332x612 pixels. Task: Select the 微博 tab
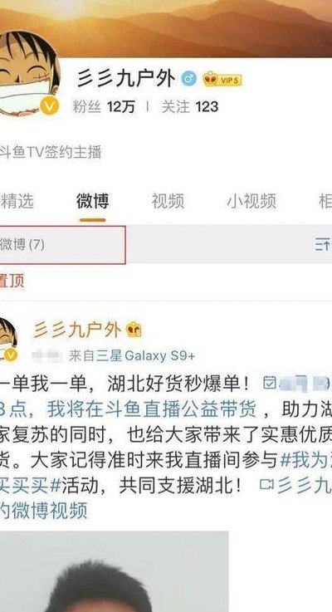tap(92, 201)
